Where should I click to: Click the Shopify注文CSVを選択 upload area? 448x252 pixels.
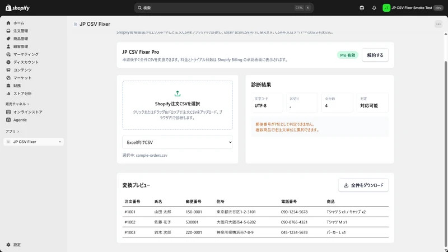tap(178, 105)
